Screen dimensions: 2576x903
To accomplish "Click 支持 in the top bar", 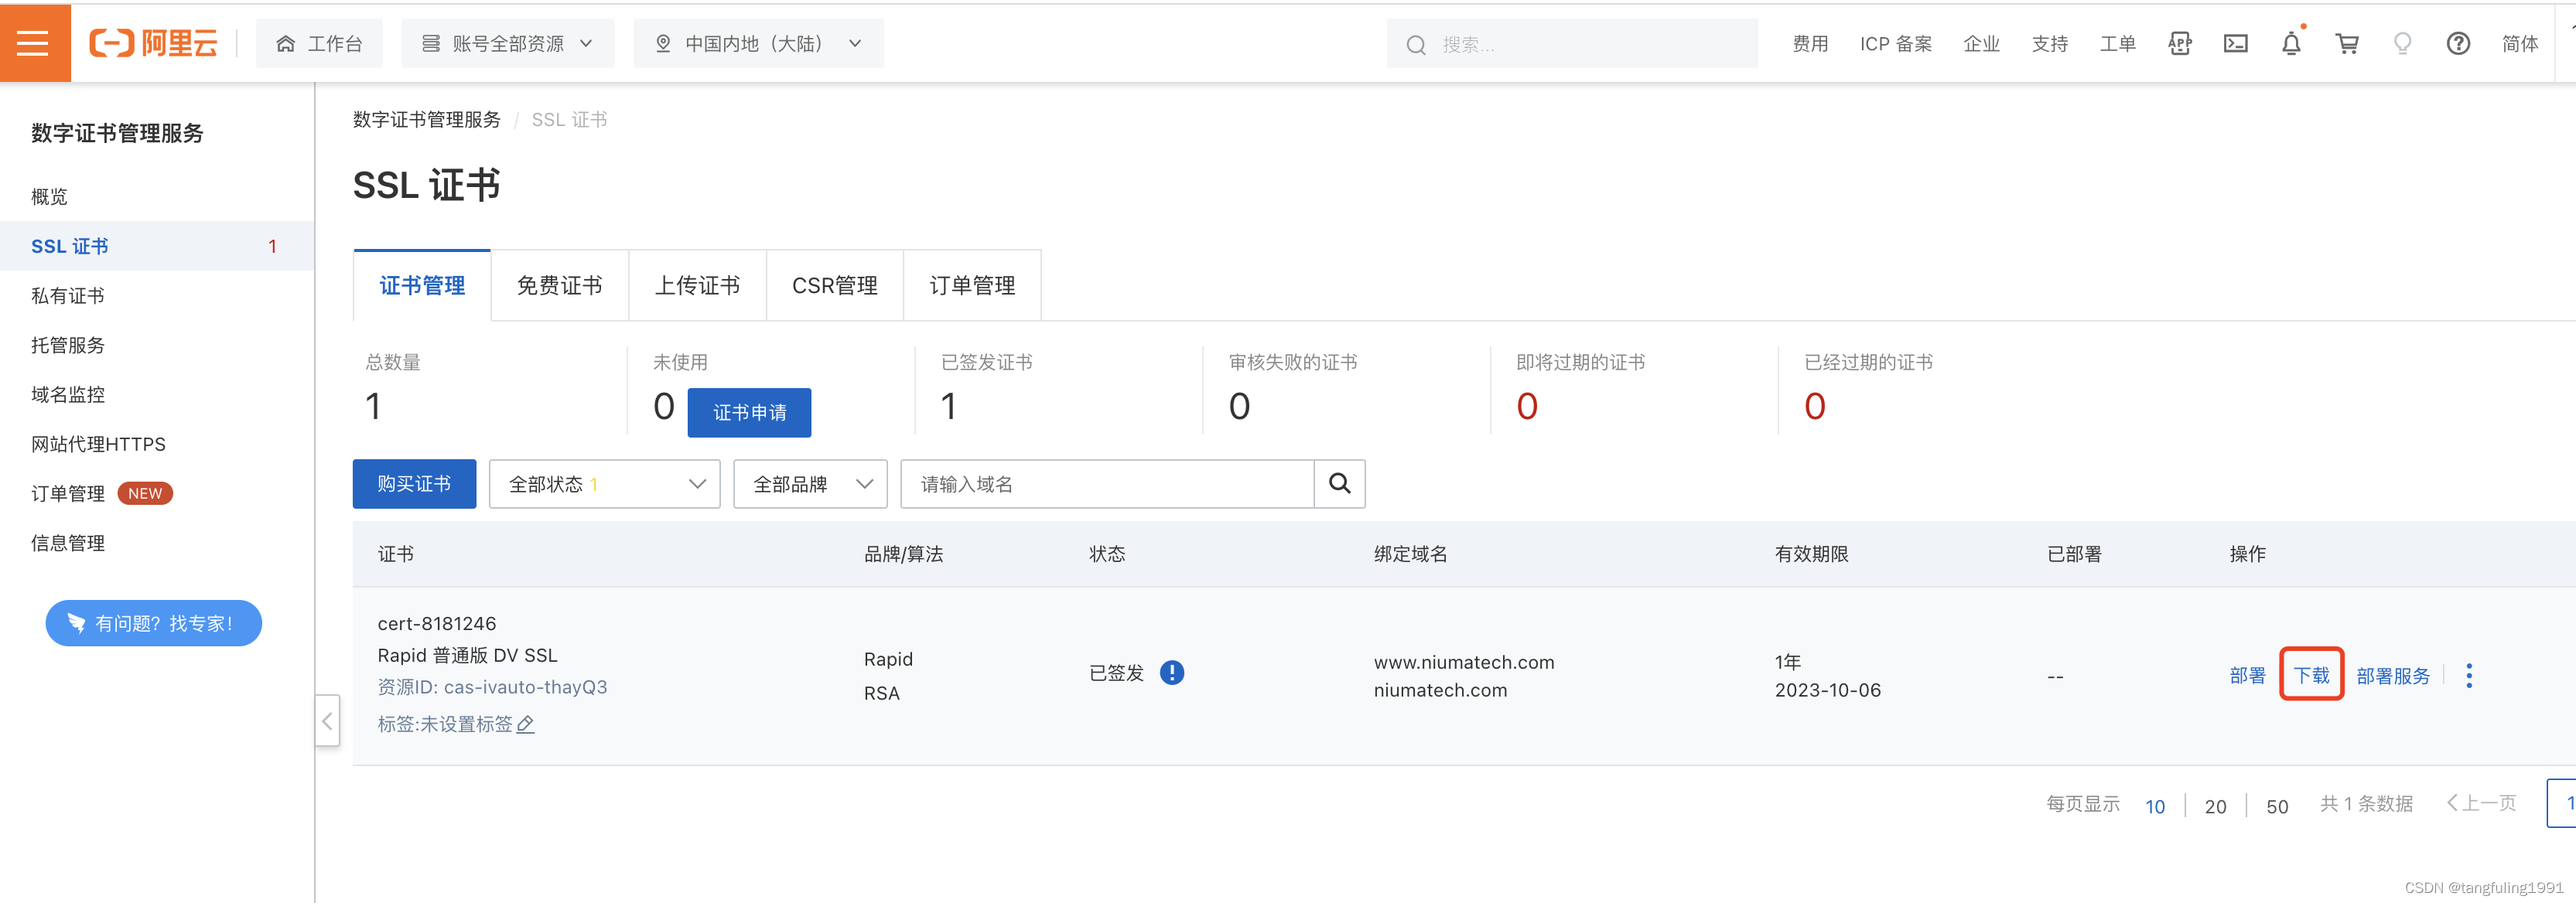I will coord(2049,44).
